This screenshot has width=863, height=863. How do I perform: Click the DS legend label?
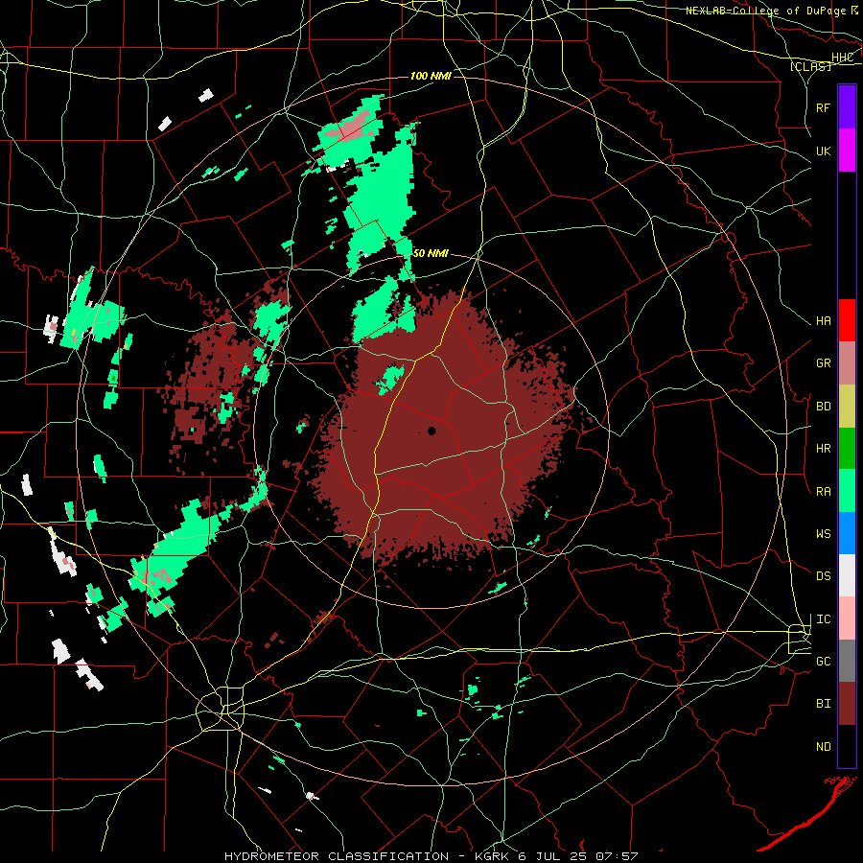823,576
